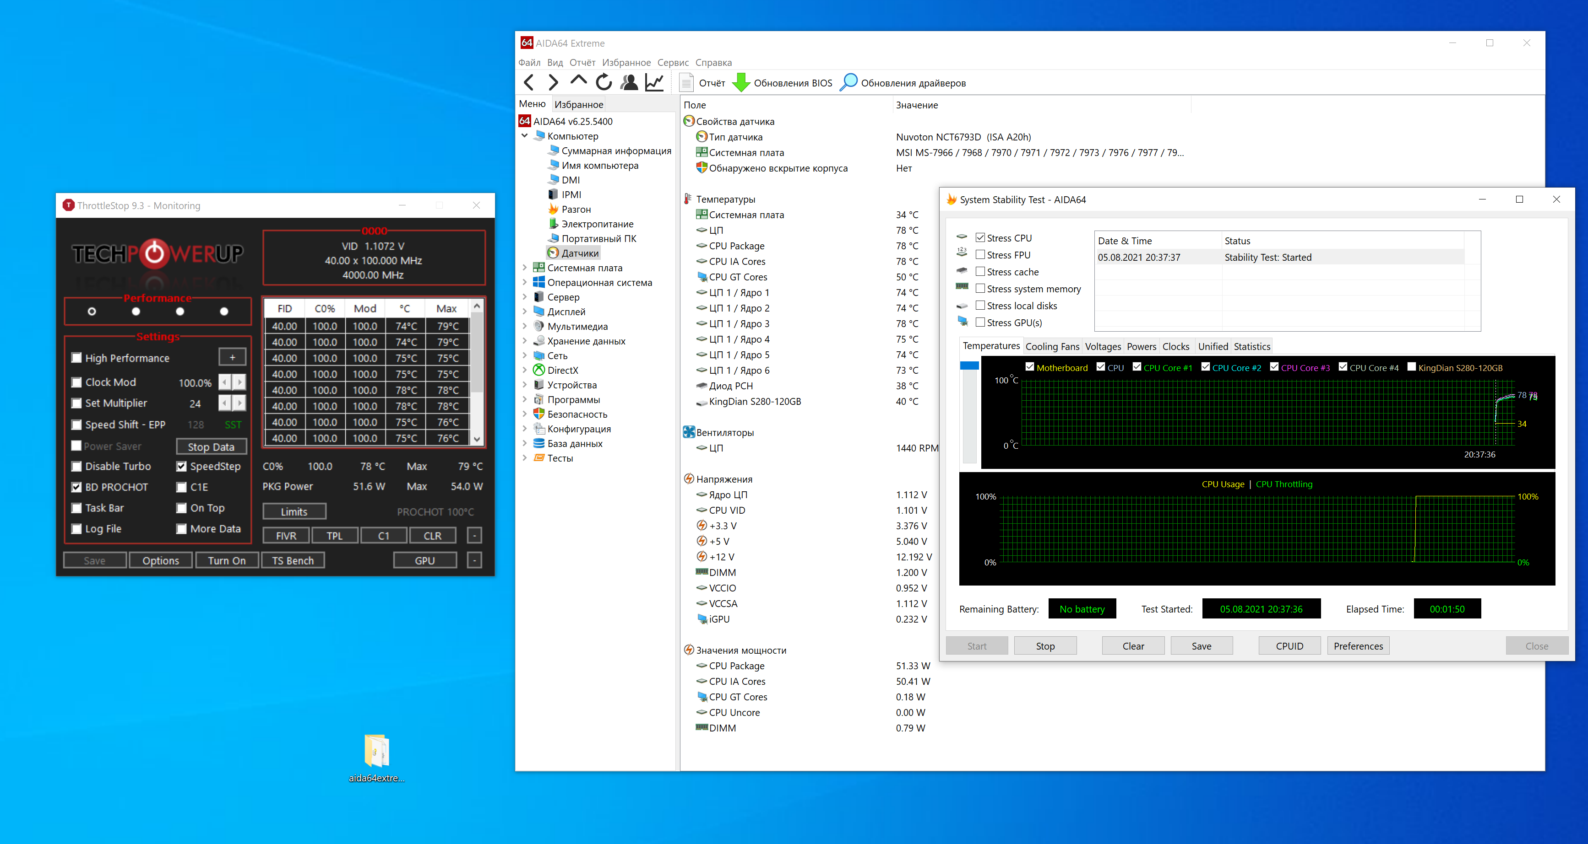Open the Сервис menu

[x=673, y=63]
